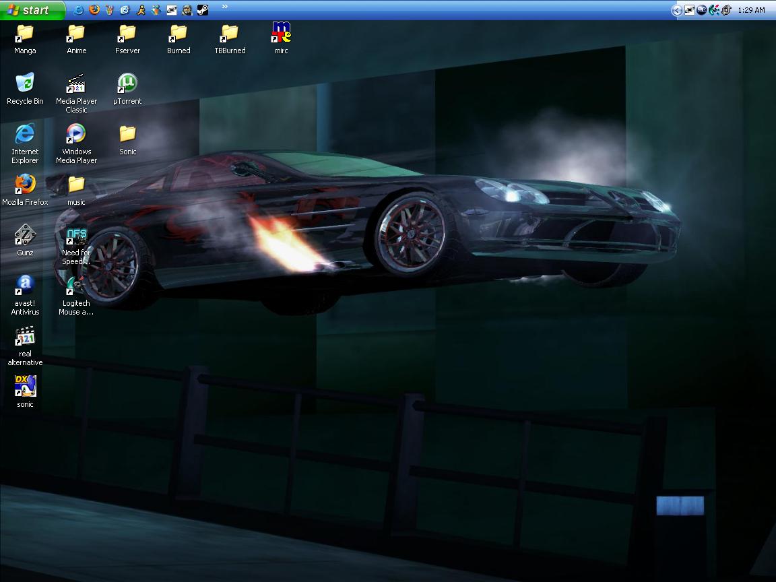Show hidden system tray icons
Screen dimensions: 776x582
[x=676, y=10]
